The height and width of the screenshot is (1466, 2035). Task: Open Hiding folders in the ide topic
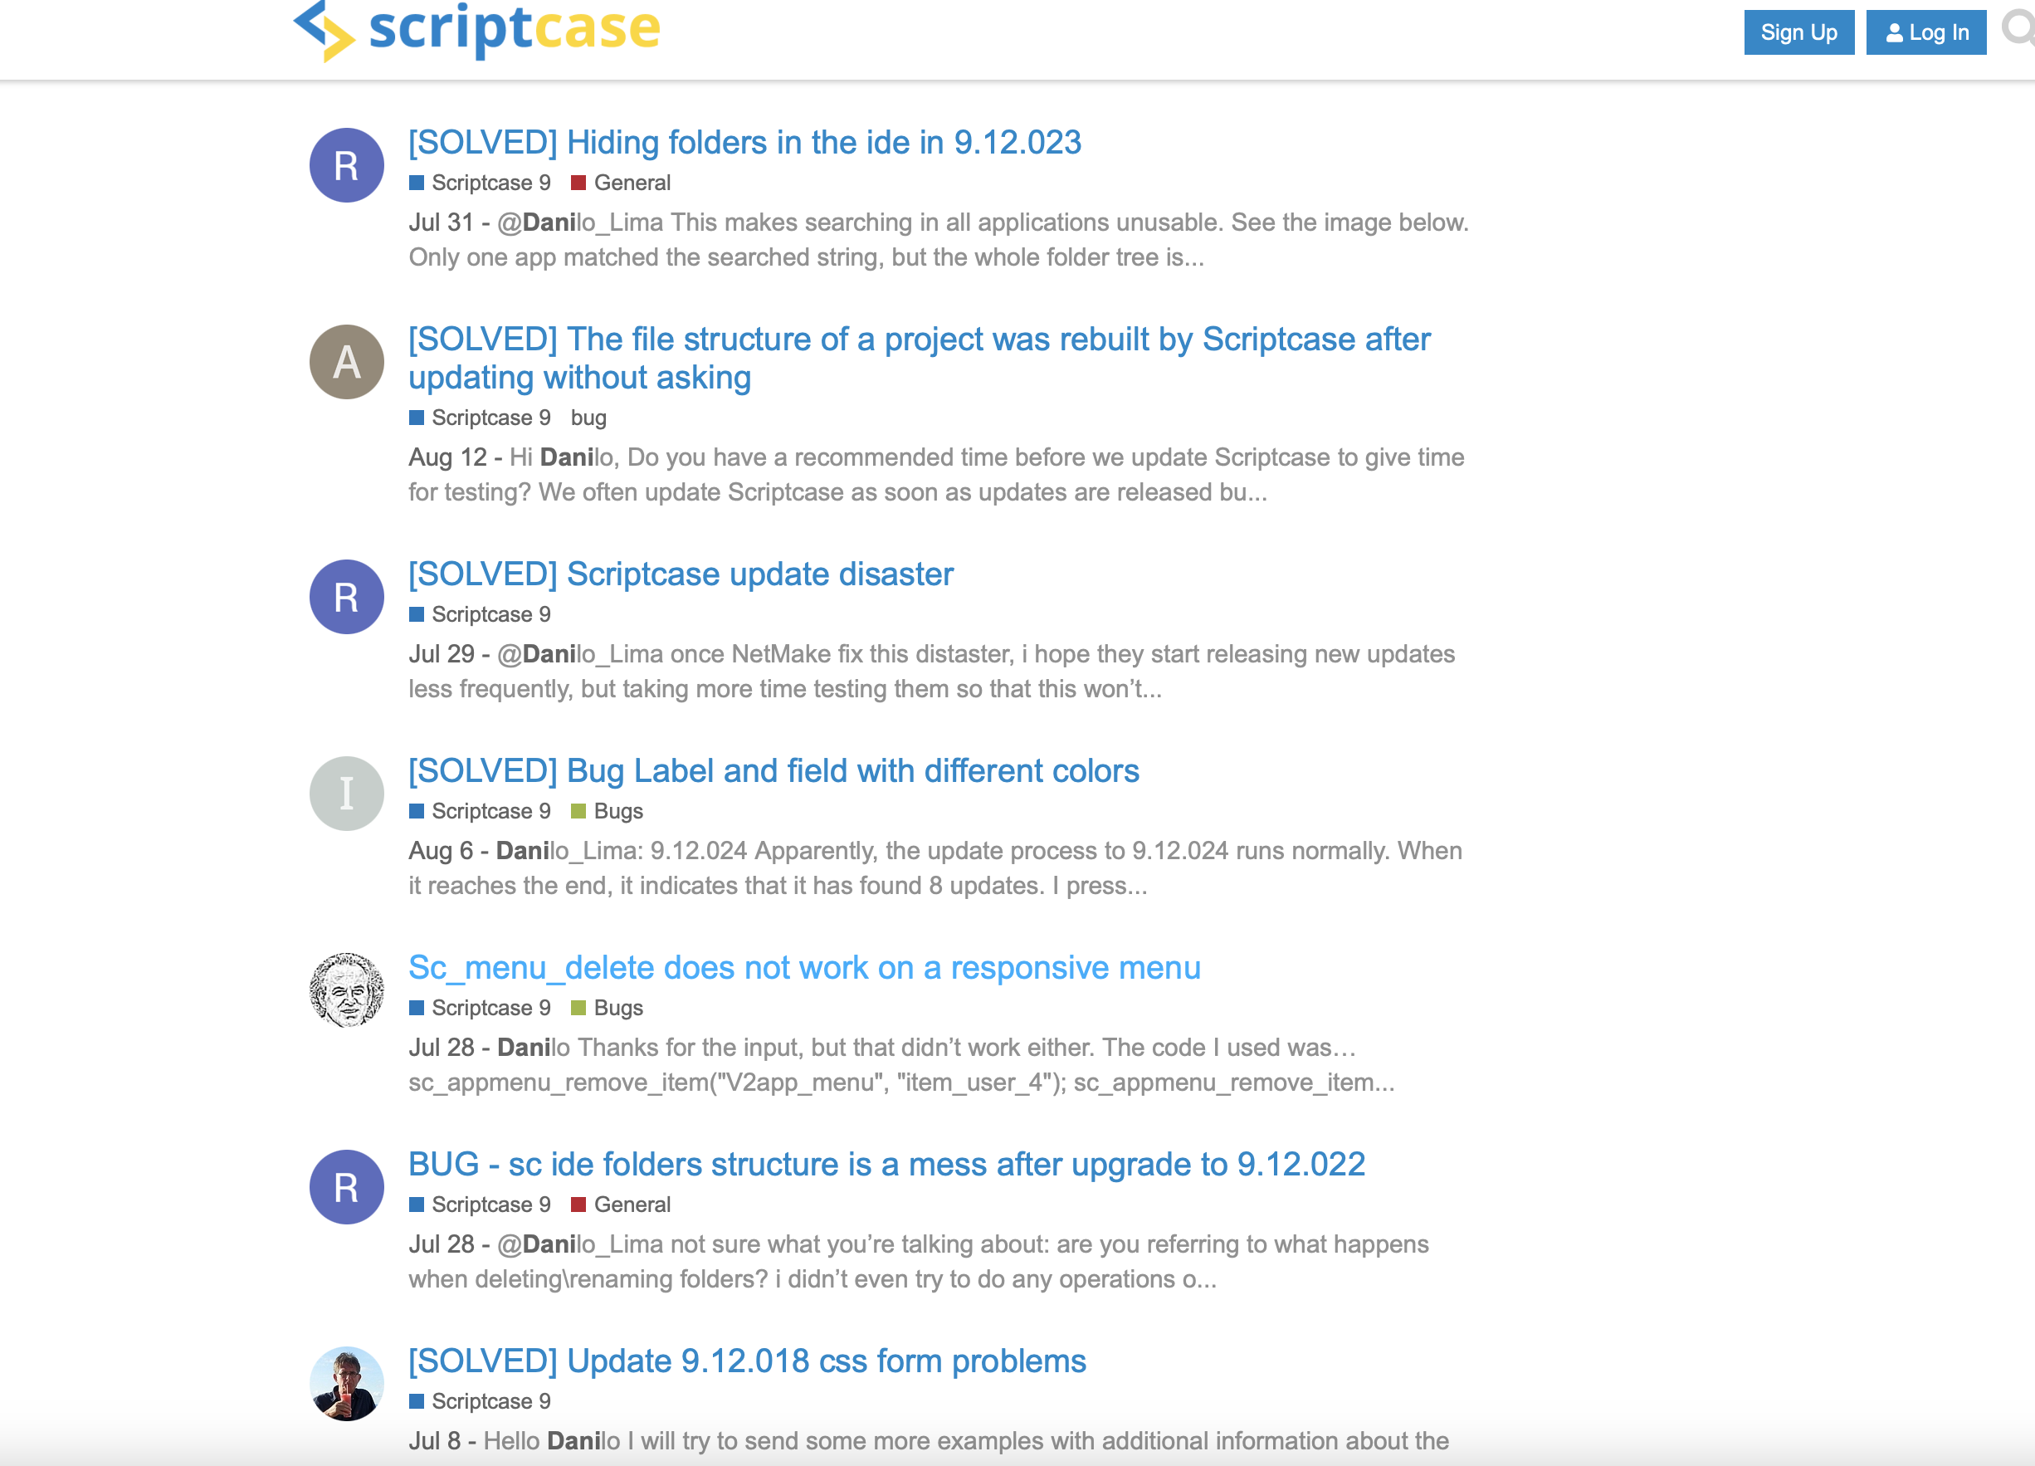tap(744, 143)
